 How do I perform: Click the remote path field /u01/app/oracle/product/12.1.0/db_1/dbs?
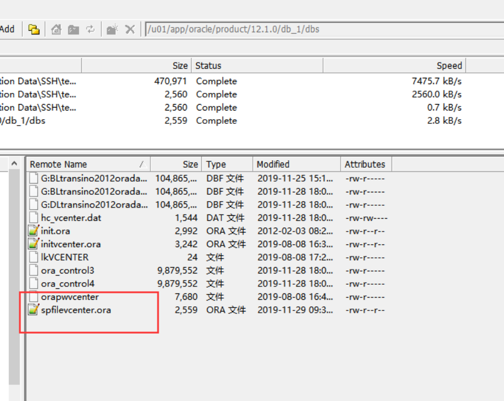[325, 29]
